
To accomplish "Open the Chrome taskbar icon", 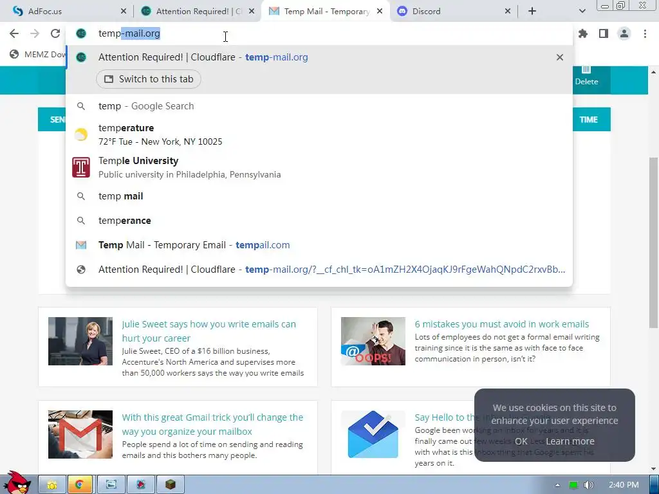I will point(79,485).
